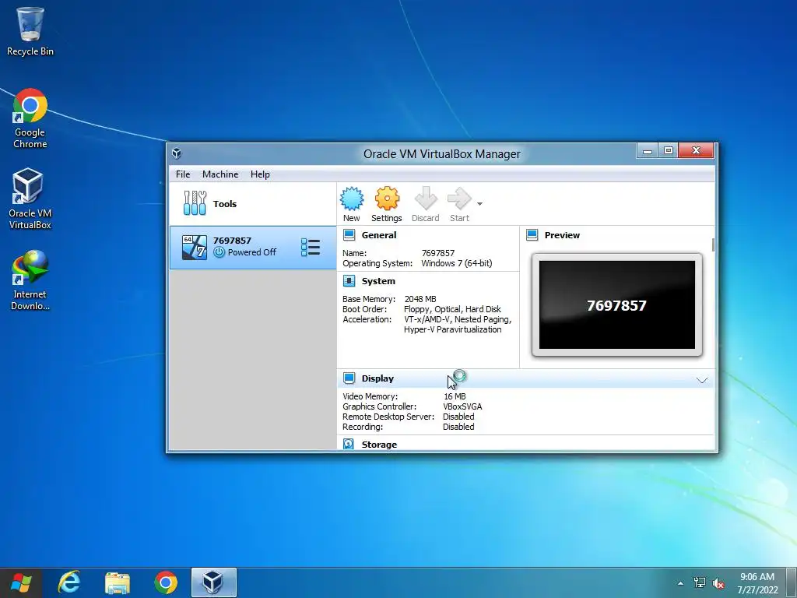The width and height of the screenshot is (797, 598).
Task: Click the network tray icon
Action: click(x=700, y=582)
